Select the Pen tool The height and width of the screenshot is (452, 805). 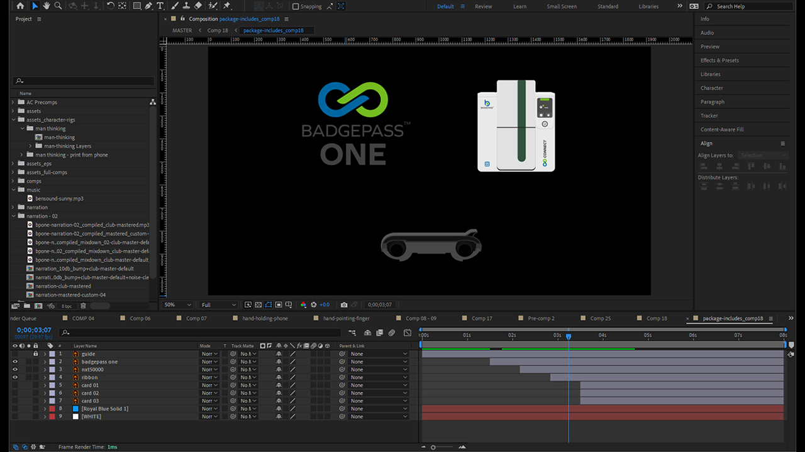(x=148, y=6)
